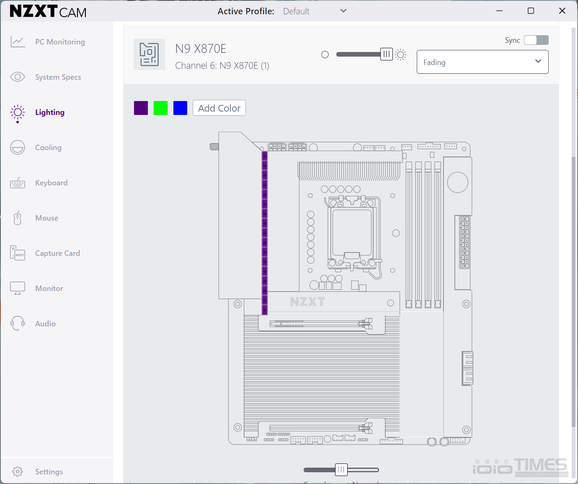Screen dimensions: 578x484
Task: Expand the Fading lighting mode dropdown
Action: 482,62
